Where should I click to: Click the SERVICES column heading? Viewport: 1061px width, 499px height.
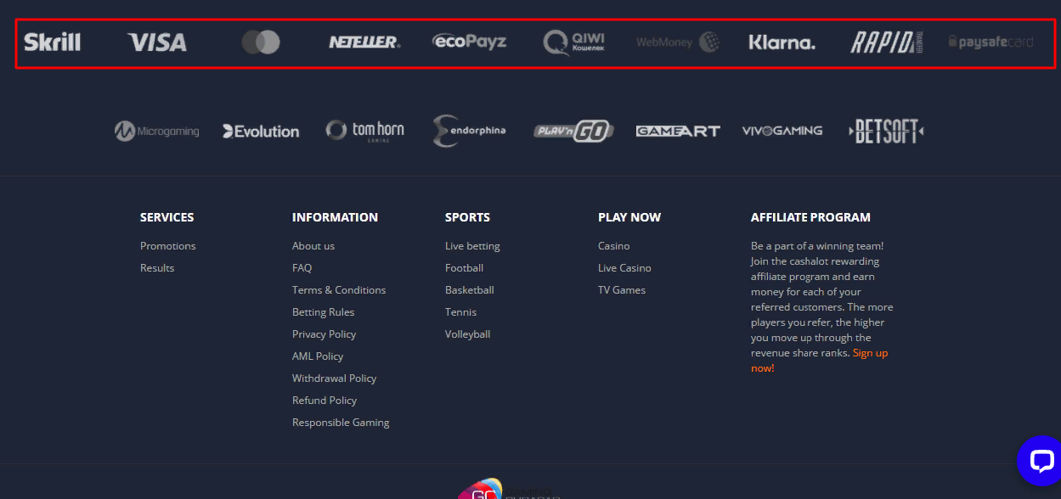coord(167,217)
